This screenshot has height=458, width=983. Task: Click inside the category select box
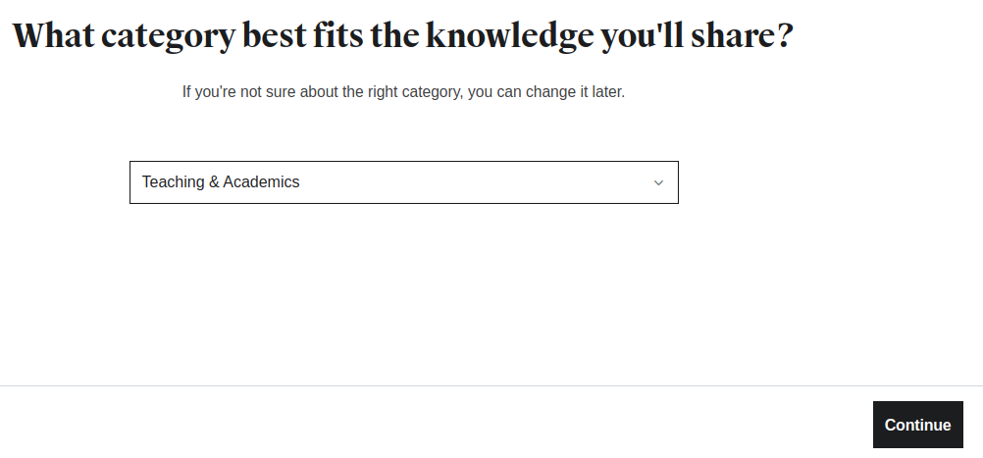coord(403,182)
